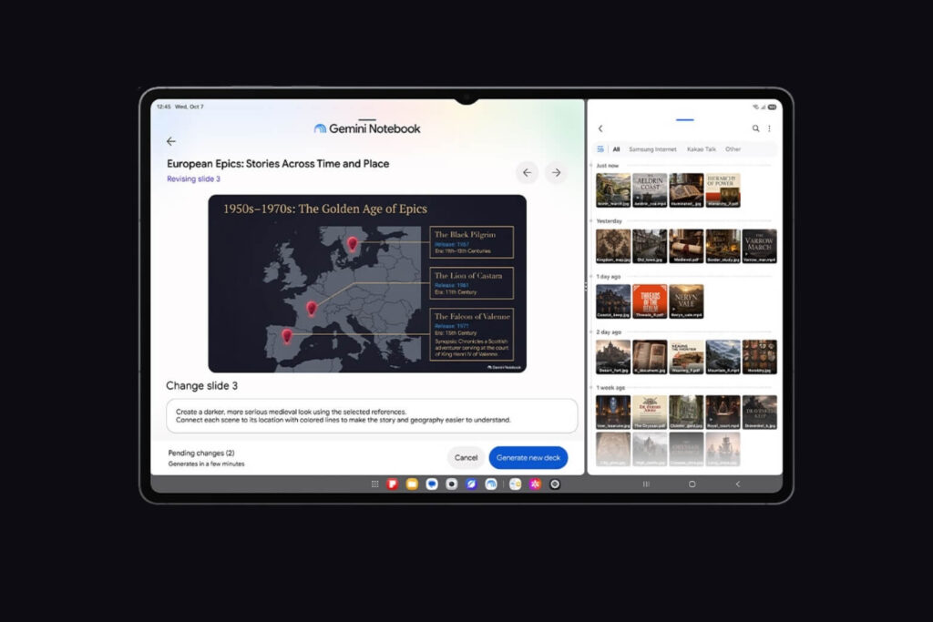Select the Neryn Vale video thumbnail
Viewport: 933px width, 622px height.
pos(686,301)
